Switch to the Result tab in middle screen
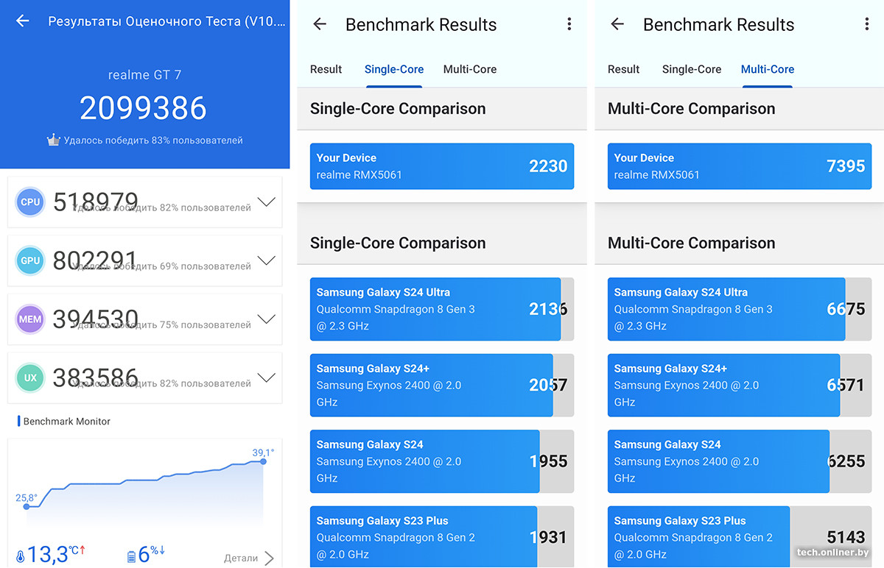This screenshot has width=884, height=568. coord(326,69)
